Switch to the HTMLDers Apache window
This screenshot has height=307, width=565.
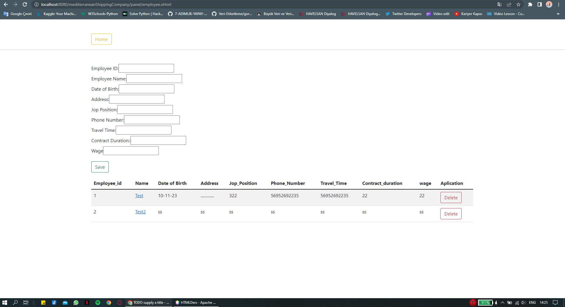(x=195, y=303)
